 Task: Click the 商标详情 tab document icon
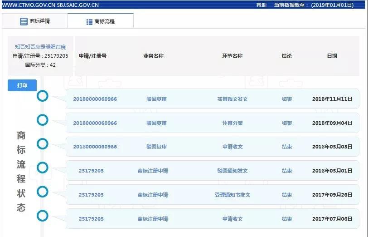pos(24,21)
